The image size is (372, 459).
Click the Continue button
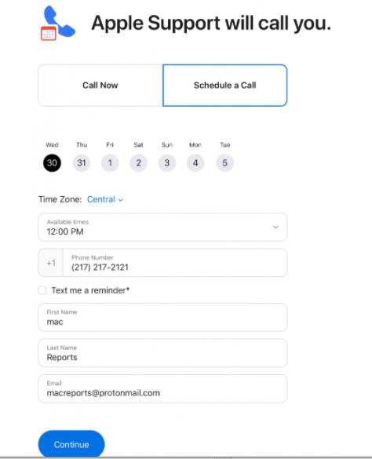pyautogui.click(x=71, y=444)
